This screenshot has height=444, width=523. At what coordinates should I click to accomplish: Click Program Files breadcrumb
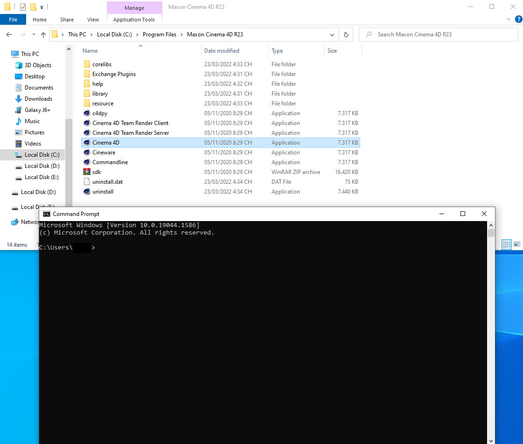[160, 35]
